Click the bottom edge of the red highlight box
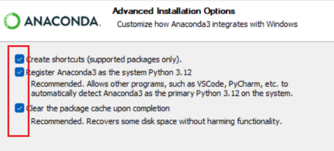 pos(18,136)
